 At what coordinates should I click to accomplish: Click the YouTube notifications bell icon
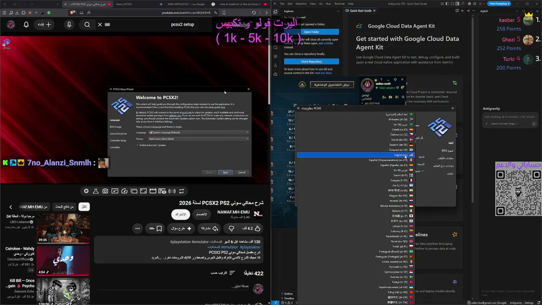[x=26, y=25]
